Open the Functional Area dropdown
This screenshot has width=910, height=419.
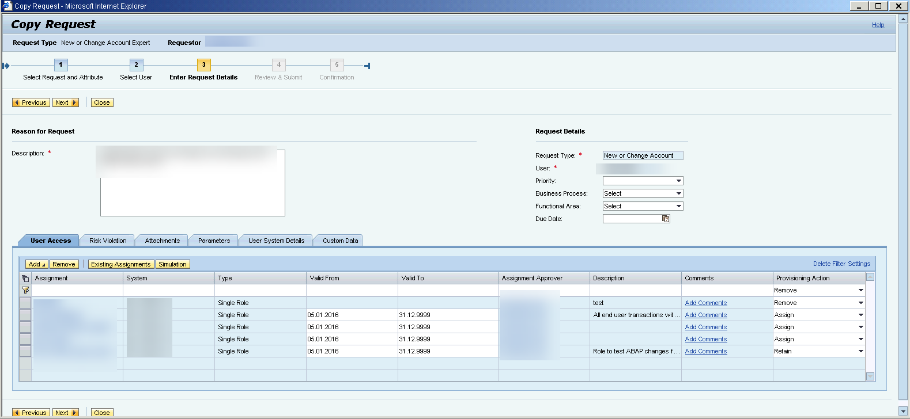pyautogui.click(x=679, y=206)
